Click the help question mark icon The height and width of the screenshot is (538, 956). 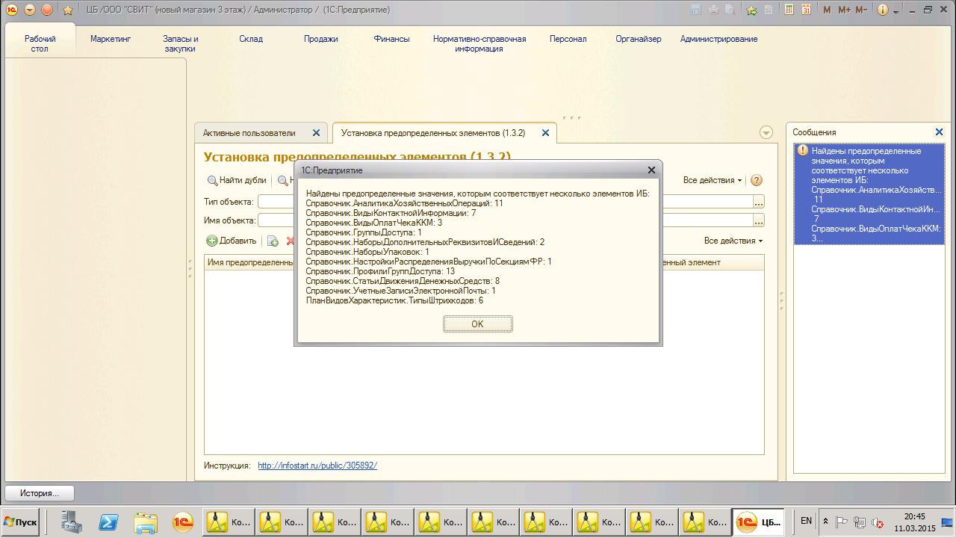coord(756,180)
